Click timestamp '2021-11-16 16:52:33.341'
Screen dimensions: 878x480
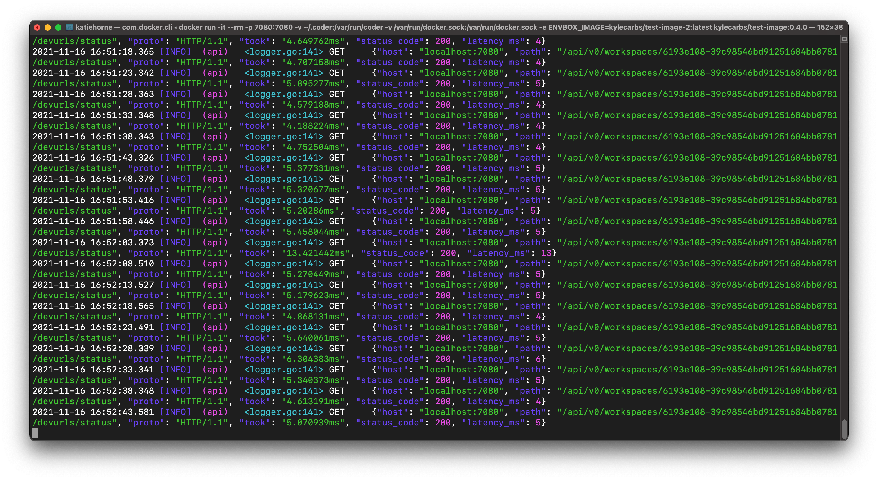coord(93,370)
